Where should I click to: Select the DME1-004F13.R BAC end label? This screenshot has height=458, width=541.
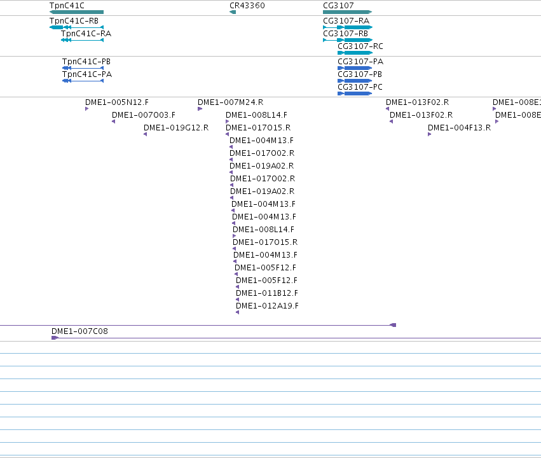pos(459,128)
